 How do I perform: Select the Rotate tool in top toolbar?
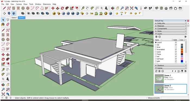62,8
